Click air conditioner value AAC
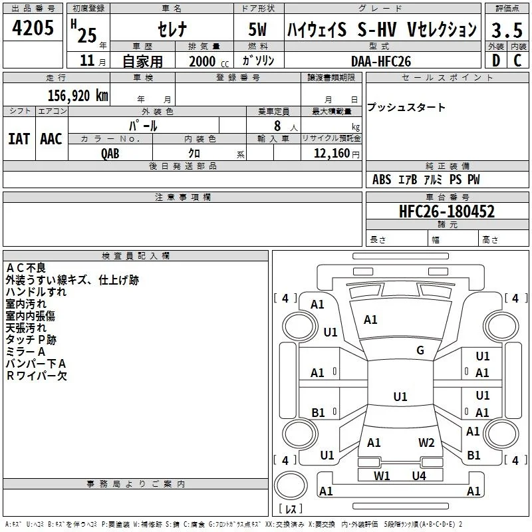 [x=51, y=139]
